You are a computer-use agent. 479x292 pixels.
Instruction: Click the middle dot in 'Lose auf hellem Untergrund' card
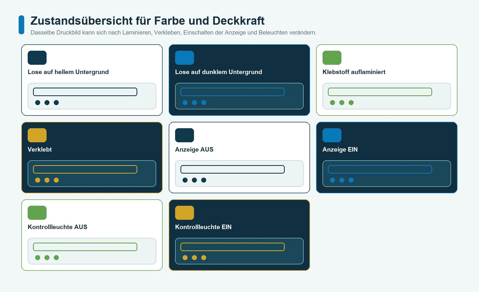tap(47, 102)
